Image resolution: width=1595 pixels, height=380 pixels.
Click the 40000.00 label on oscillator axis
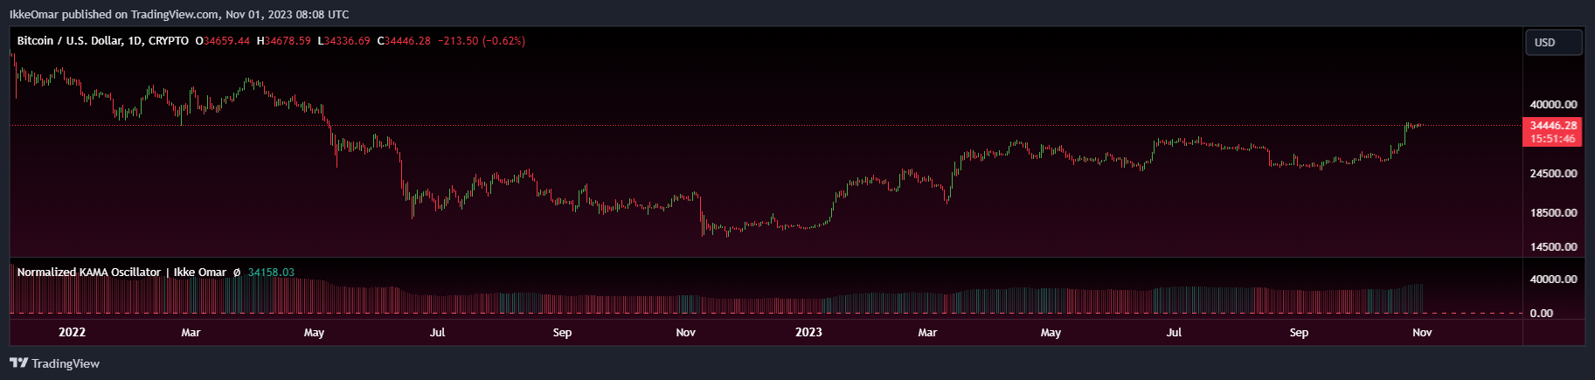coord(1553,280)
